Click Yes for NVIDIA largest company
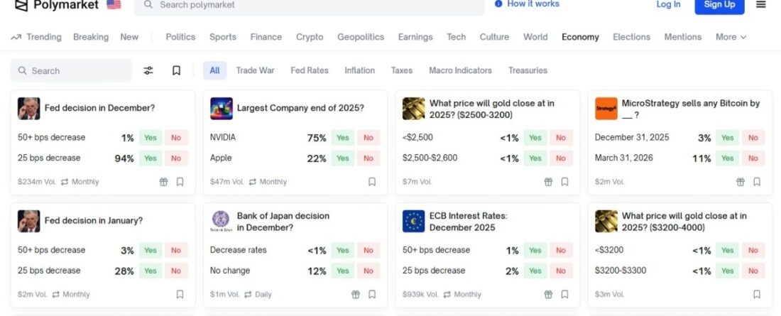Viewport: 781px width, 316px height. click(x=343, y=138)
